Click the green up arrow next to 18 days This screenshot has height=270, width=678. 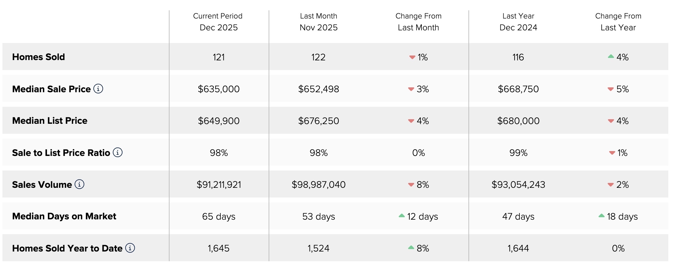pos(602,216)
